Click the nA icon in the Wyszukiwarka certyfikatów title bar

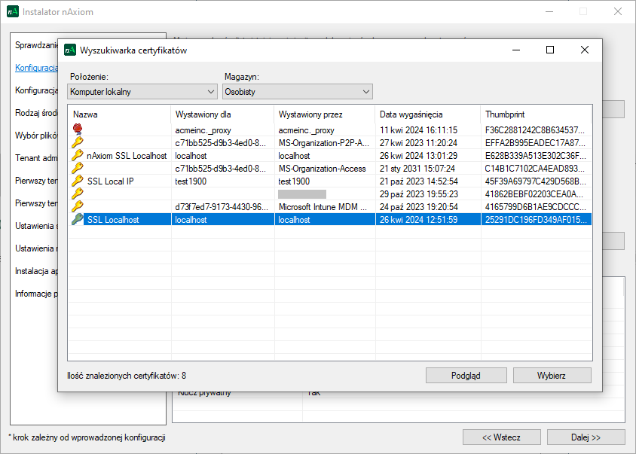[x=70, y=50]
